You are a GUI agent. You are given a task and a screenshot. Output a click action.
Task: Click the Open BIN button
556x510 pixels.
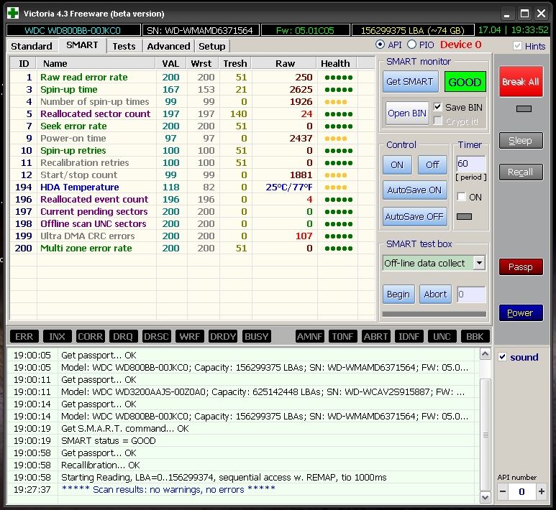click(406, 113)
